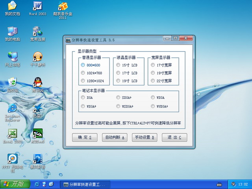Click the IE quick launch icon in taskbar
Image resolution: width=252 pixels, height=189 pixels.
(37, 184)
